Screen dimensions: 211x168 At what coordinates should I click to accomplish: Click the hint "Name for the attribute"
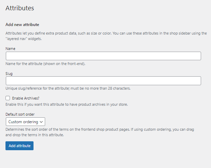click(x=45, y=64)
